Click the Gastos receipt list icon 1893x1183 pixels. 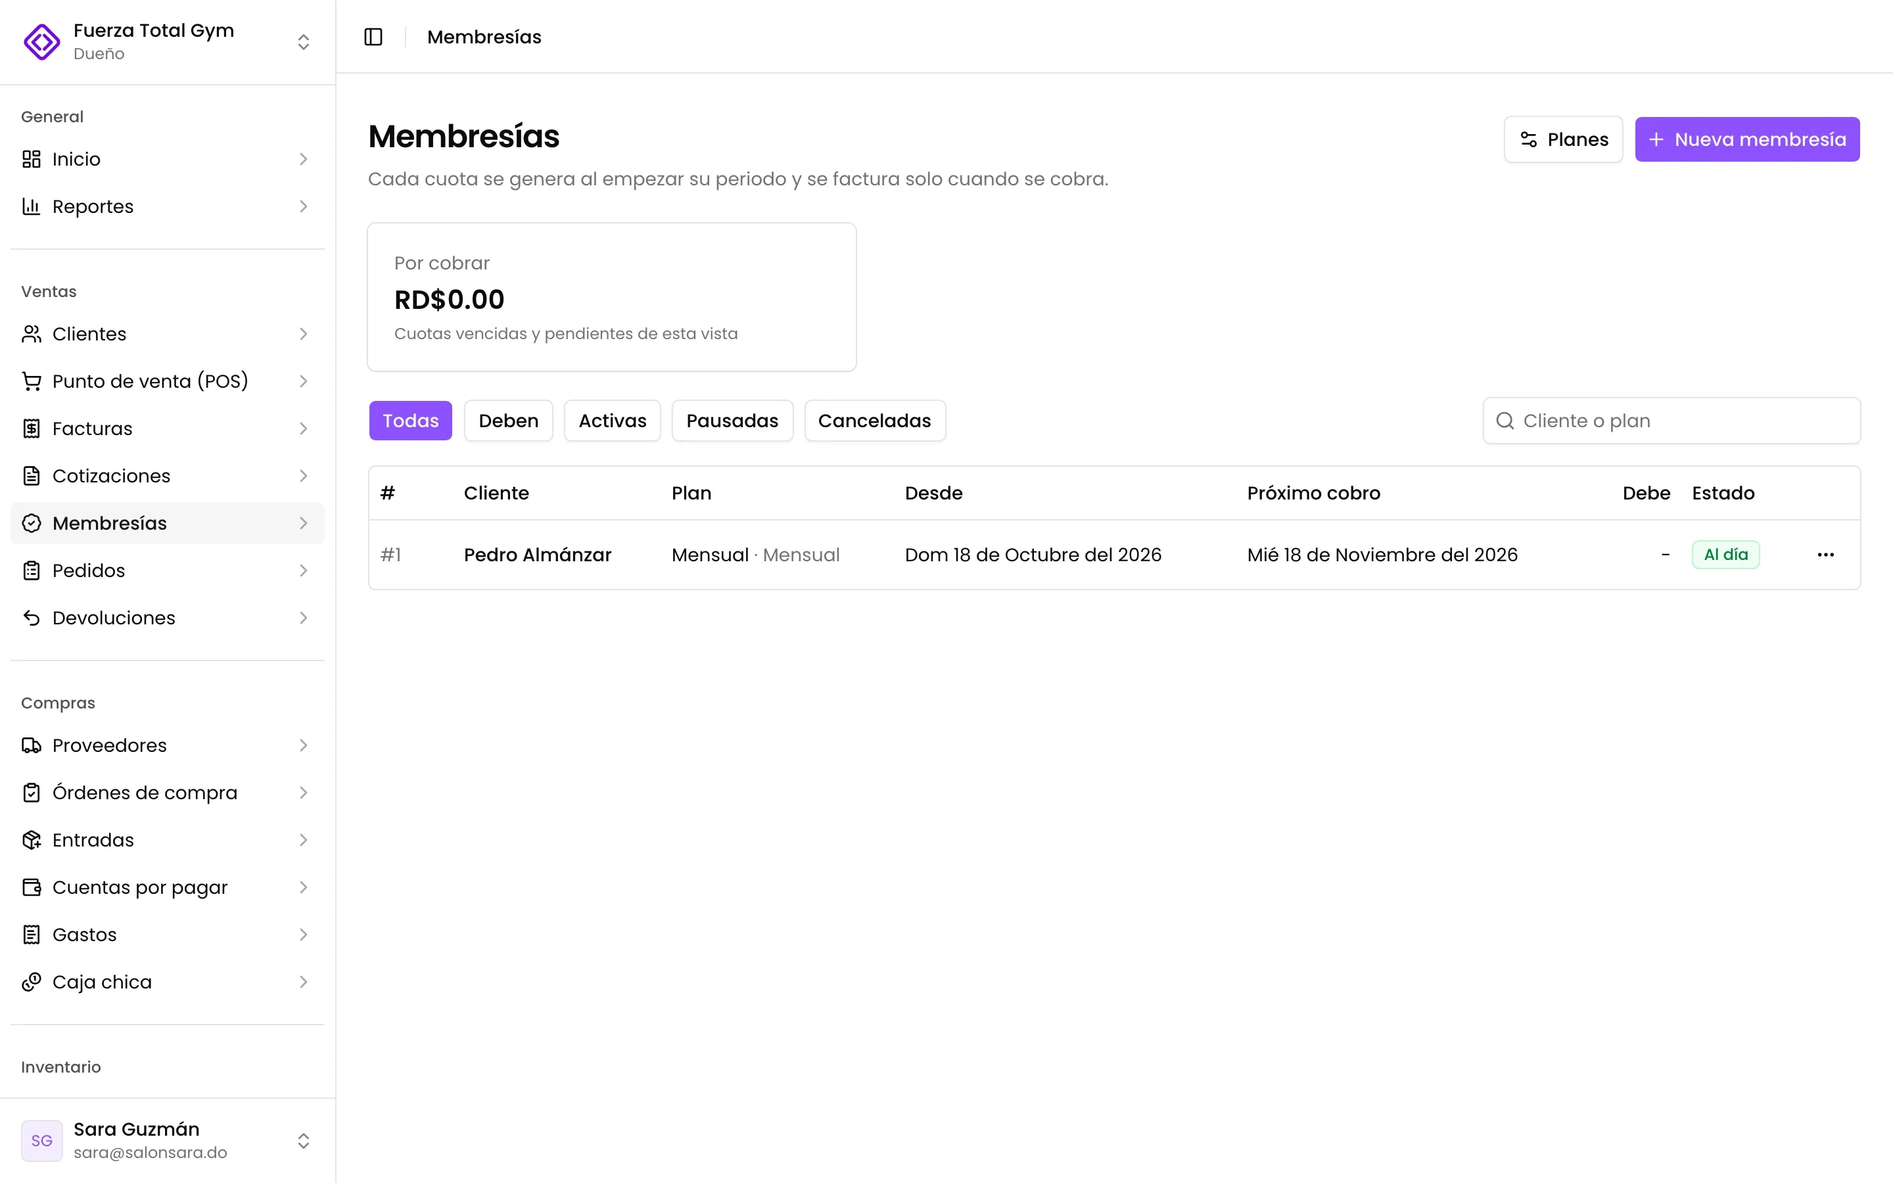pyautogui.click(x=32, y=935)
